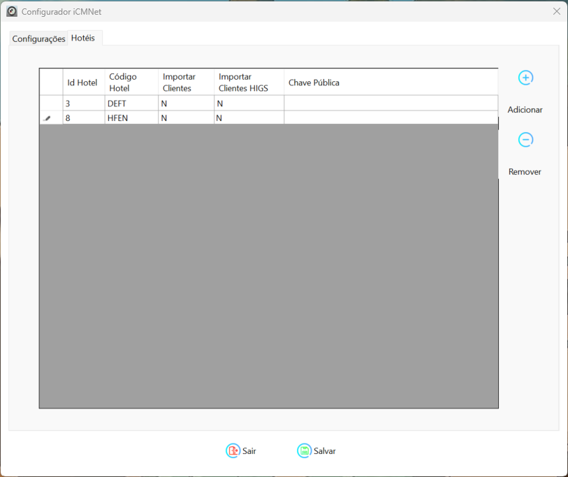Click the Sair button text
Screen dimensions: 568x477
coord(249,451)
